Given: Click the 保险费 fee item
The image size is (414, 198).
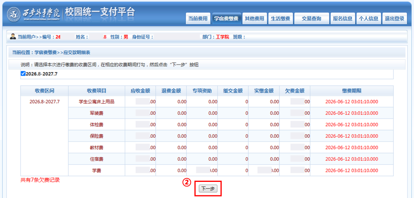Looking at the screenshot, I should (97, 136).
